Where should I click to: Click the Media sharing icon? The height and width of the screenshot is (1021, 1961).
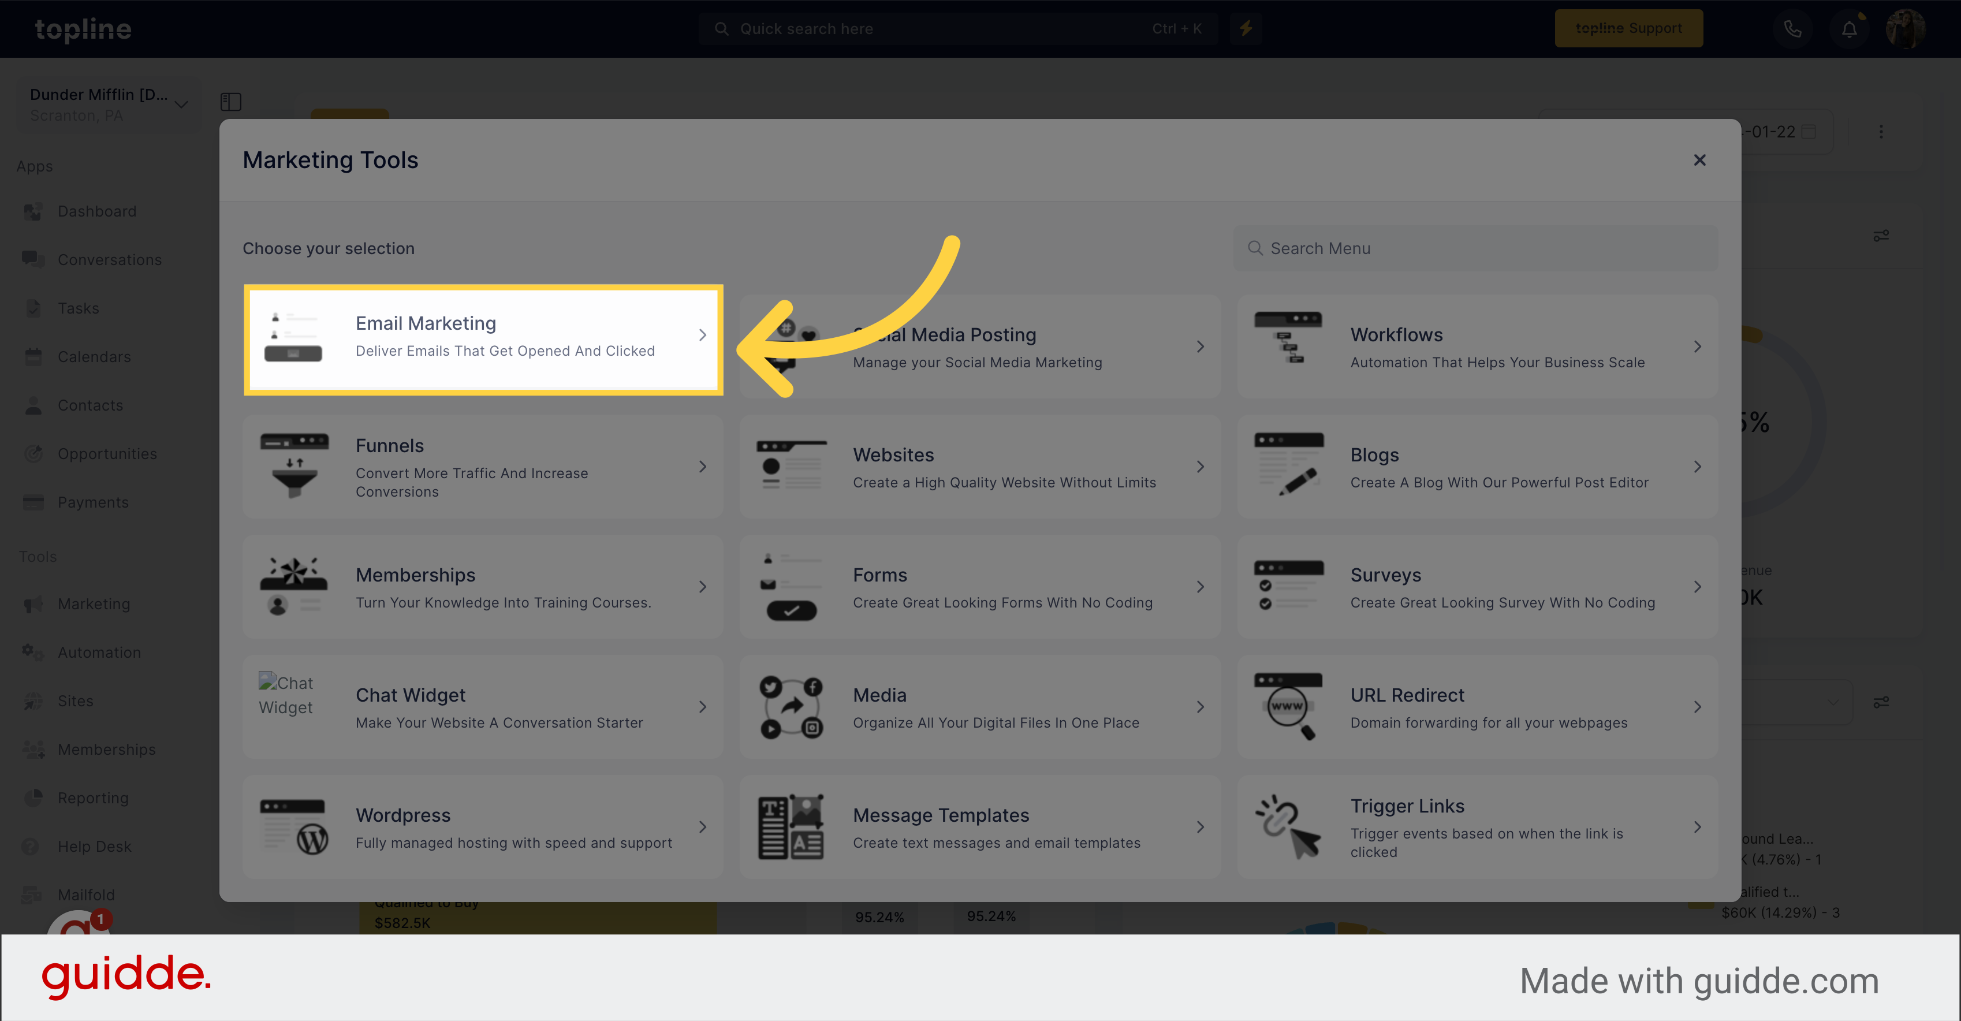(x=791, y=707)
